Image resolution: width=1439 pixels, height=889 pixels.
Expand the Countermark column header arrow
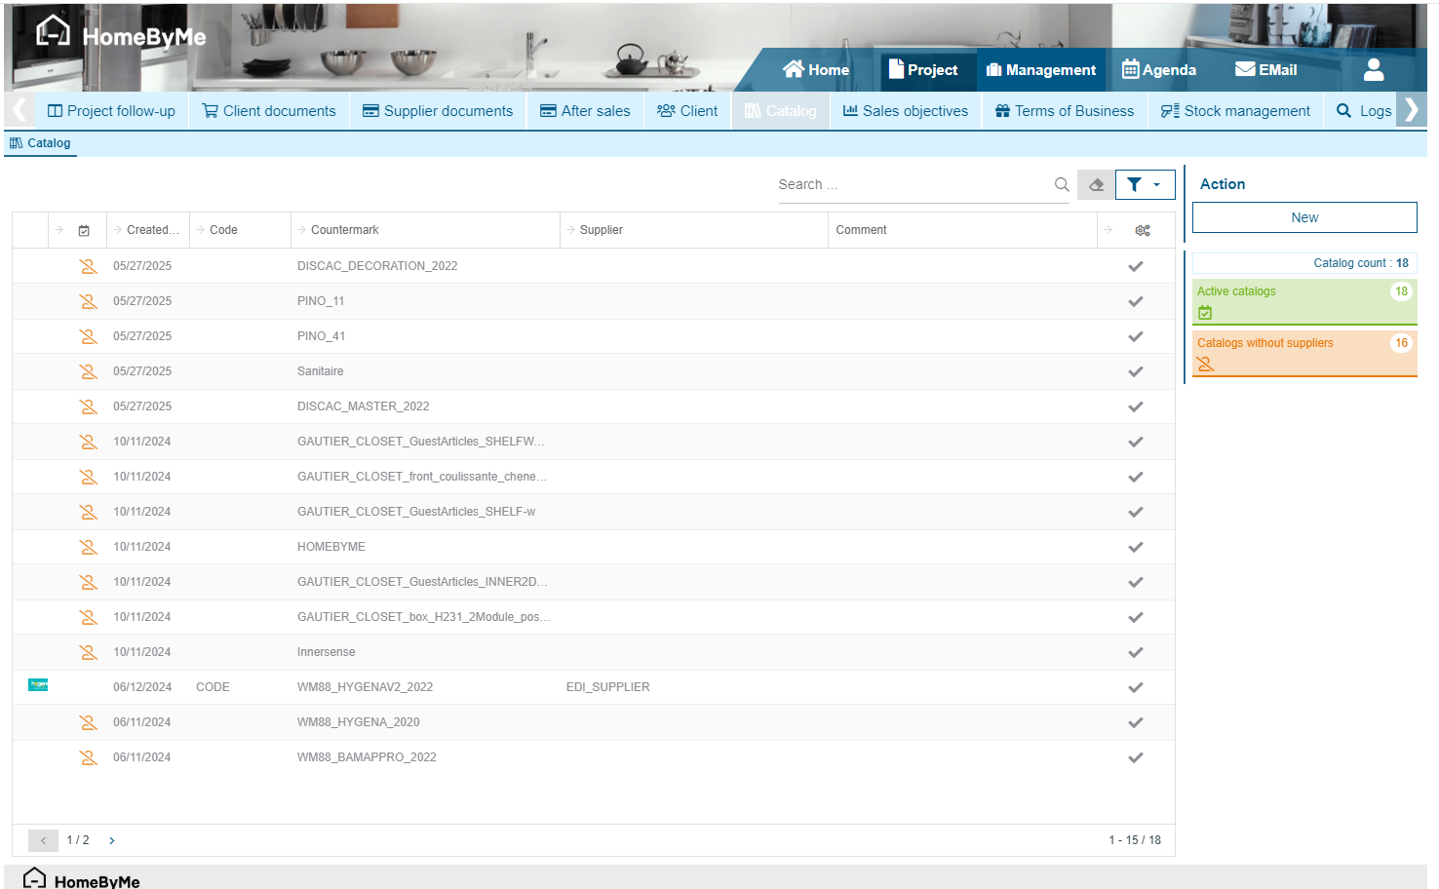[301, 230]
